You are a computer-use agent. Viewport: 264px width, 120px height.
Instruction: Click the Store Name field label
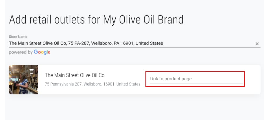18,37
